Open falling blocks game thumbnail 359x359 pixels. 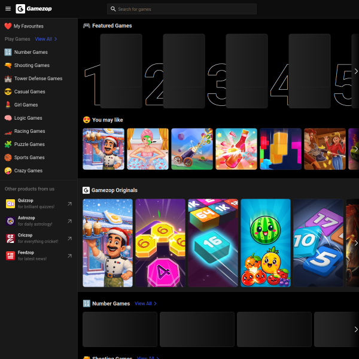[281, 149]
